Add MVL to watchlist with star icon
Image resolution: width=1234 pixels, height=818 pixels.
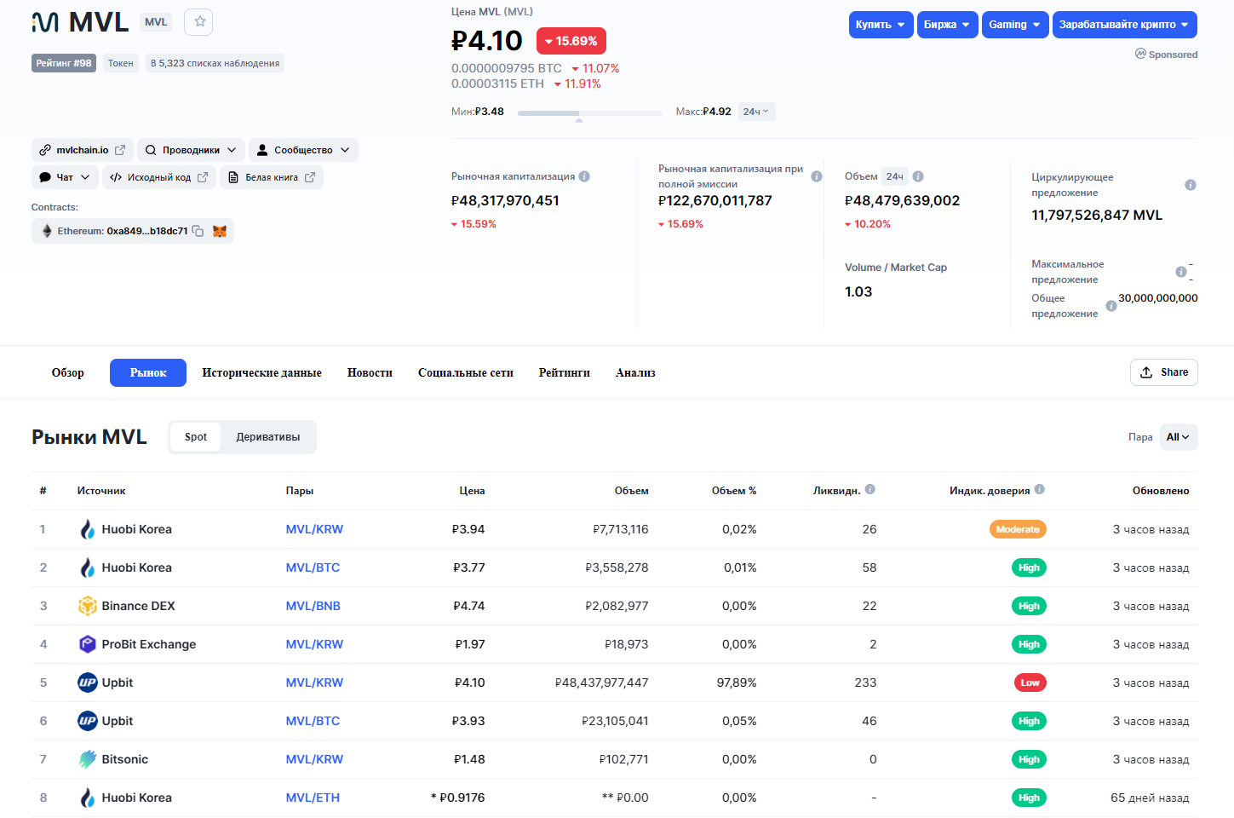199,22
